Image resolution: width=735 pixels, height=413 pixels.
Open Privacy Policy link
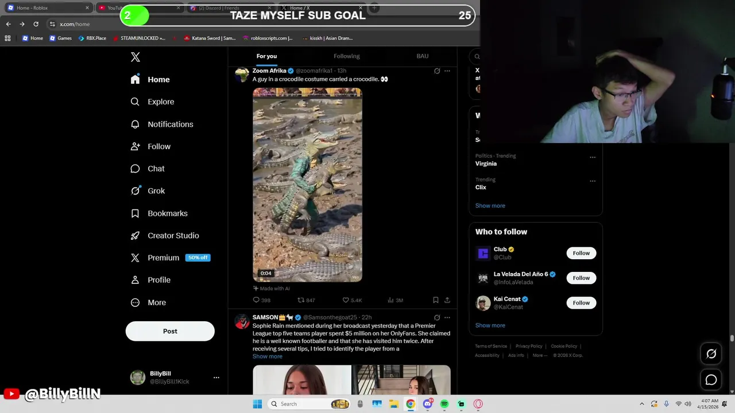point(529,346)
